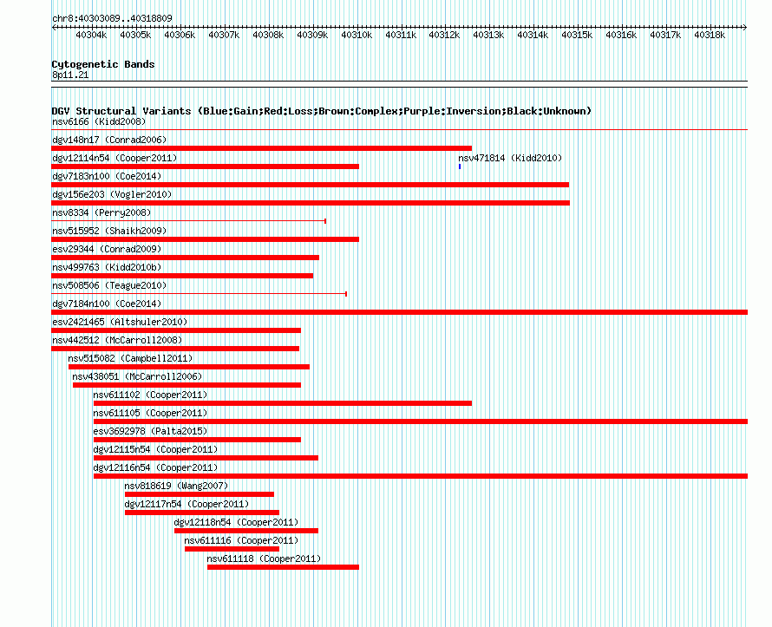
Task: Click dgv12118n54 (Cooper2011) label
Action: pyautogui.click(x=236, y=522)
